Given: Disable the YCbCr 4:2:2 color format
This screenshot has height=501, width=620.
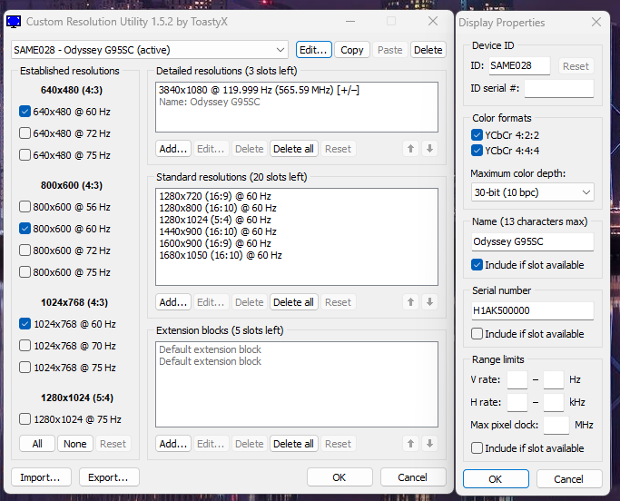Looking at the screenshot, I should tap(477, 135).
